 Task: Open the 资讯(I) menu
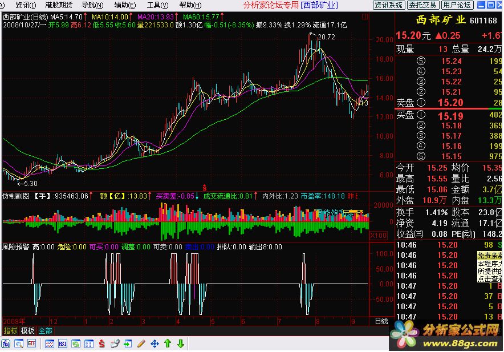pos(26,5)
